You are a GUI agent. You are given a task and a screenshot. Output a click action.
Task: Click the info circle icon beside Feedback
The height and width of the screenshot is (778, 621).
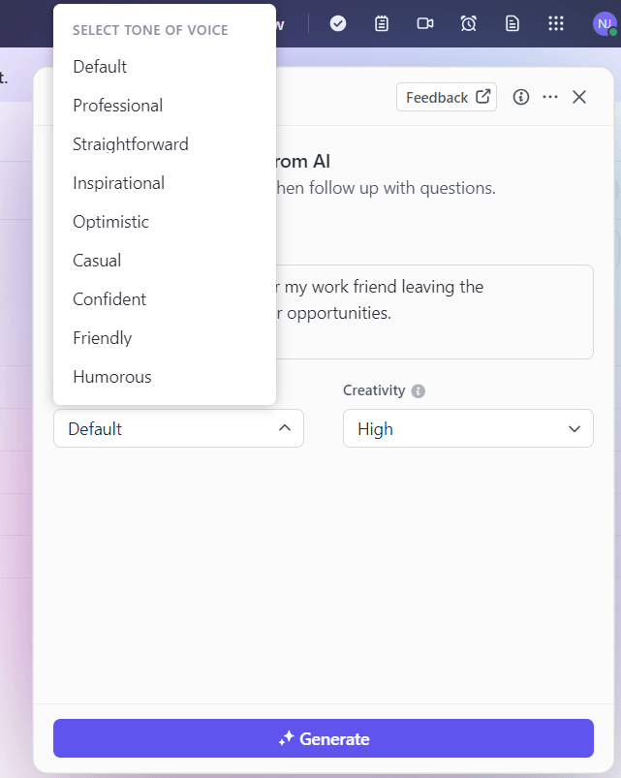click(521, 97)
